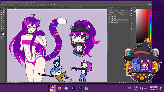Select the Hand tool

tap(1, 28)
